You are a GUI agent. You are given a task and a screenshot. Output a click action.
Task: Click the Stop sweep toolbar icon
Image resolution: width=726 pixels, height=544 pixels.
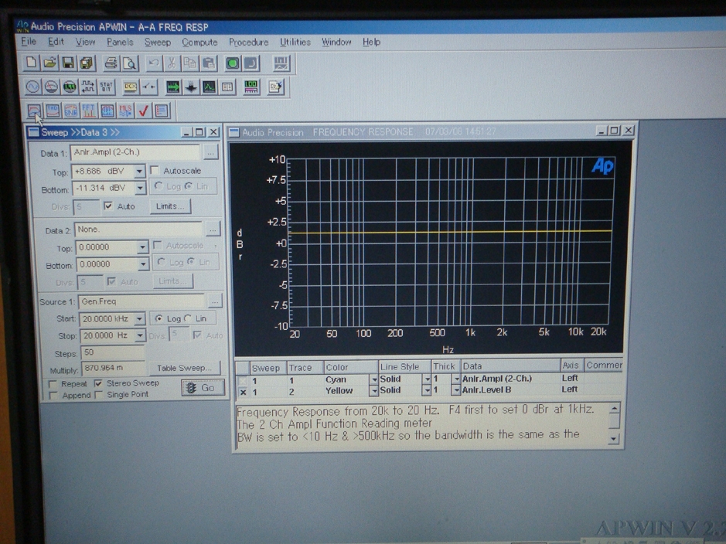251,63
